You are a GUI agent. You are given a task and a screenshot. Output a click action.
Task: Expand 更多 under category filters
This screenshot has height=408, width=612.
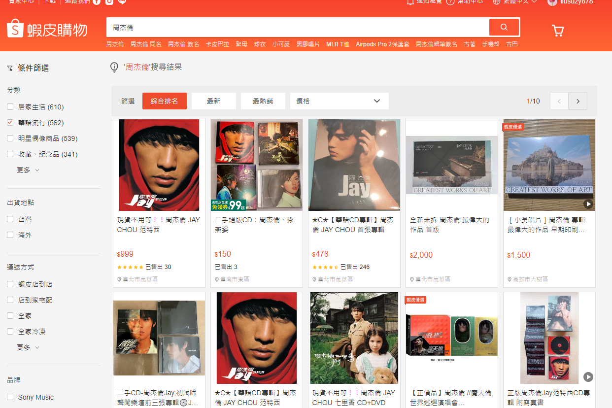point(28,170)
